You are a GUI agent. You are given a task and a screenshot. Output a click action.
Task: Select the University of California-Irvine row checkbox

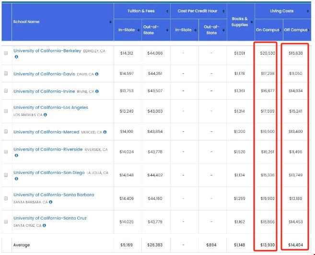pos(6,91)
